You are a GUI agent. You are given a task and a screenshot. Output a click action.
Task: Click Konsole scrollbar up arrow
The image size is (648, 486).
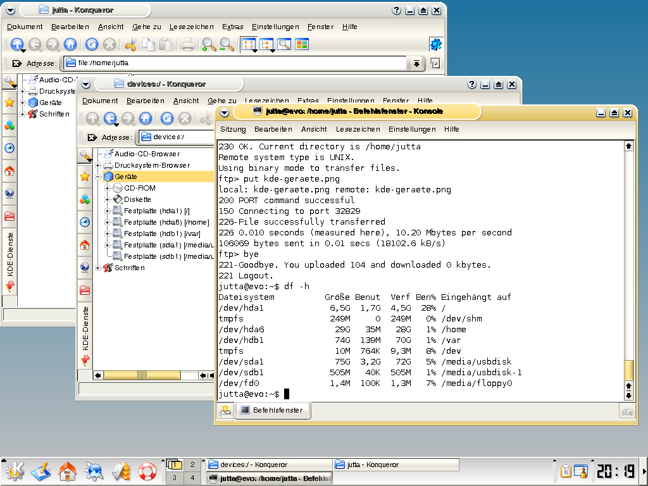click(628, 146)
